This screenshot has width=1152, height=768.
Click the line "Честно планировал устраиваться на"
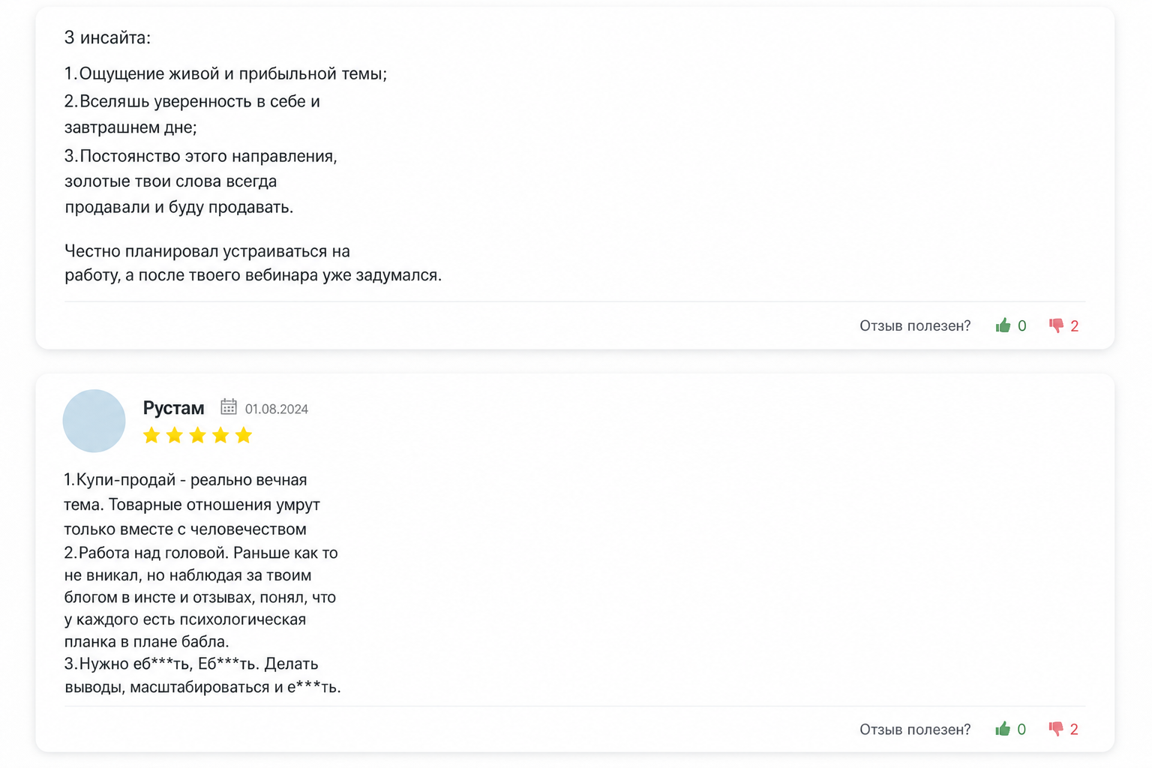(207, 251)
